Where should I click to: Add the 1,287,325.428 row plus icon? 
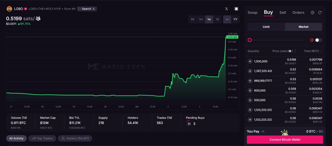[x=250, y=71]
